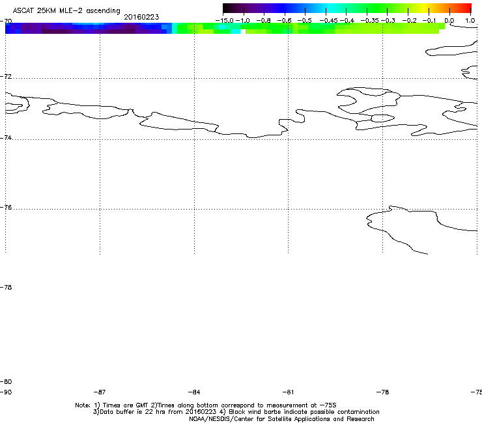
Task: Click the -78 latitude label
Action: tap(6, 287)
